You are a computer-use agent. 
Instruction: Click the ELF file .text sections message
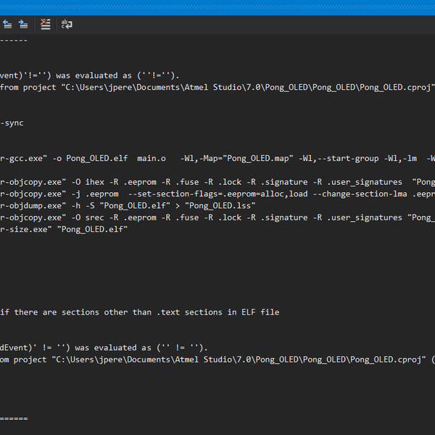click(139, 312)
